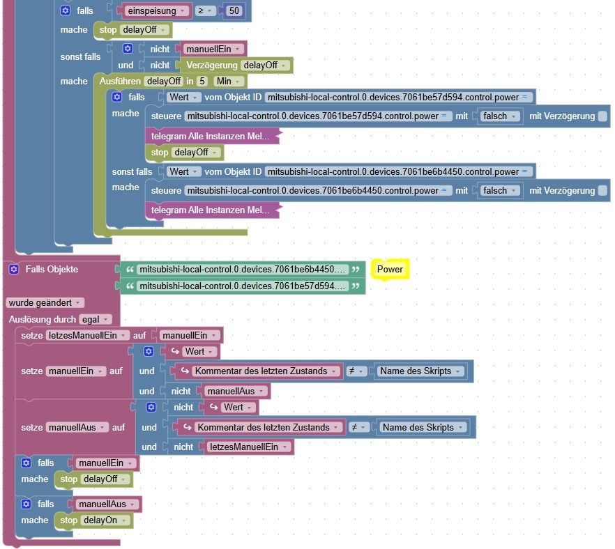Open delayOn dropdown in the bottom stop block
The height and width of the screenshot is (549, 615).
(x=105, y=520)
